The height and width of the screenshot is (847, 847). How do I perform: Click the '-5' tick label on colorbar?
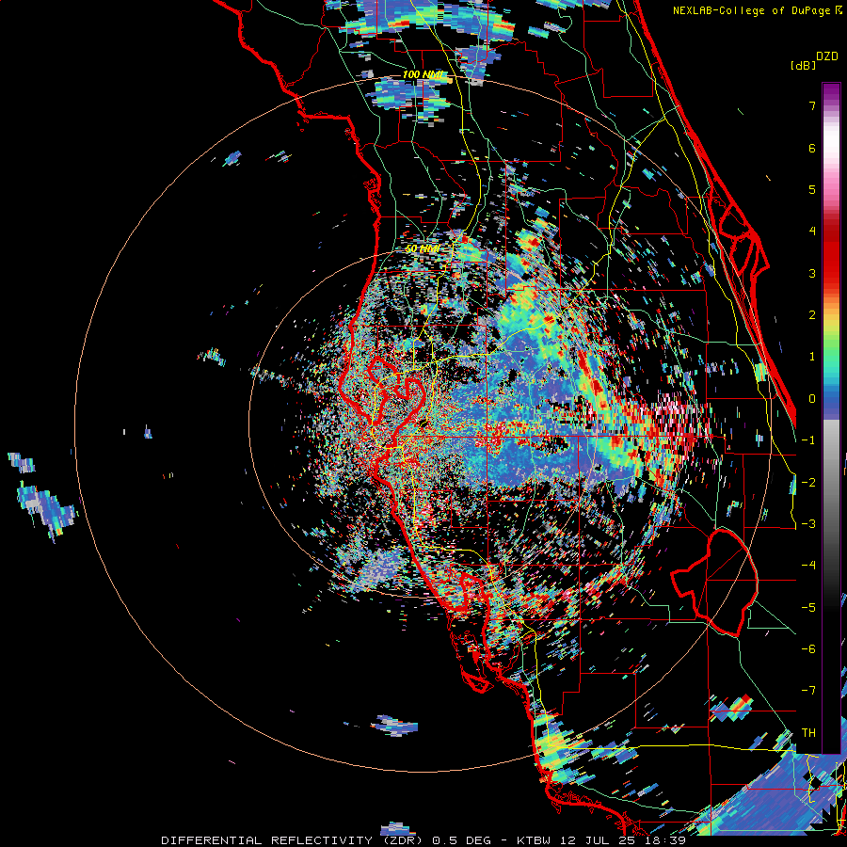click(x=808, y=608)
